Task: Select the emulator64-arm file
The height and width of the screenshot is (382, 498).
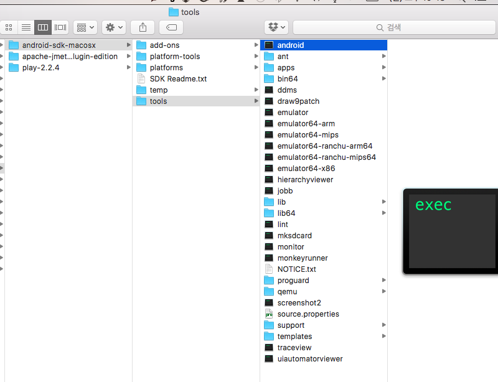Action: click(324, 124)
